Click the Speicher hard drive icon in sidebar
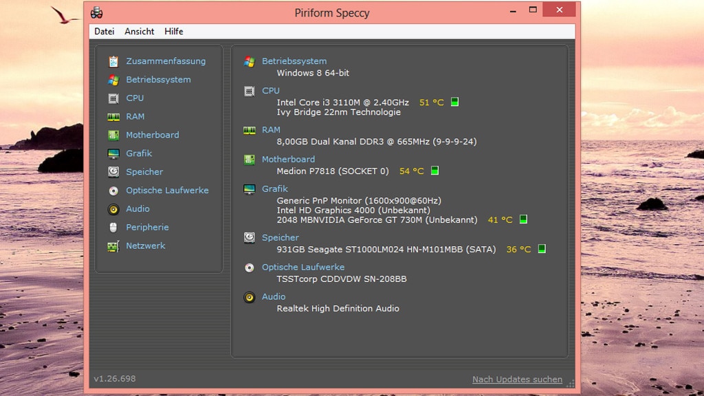704x396 pixels. 113,172
